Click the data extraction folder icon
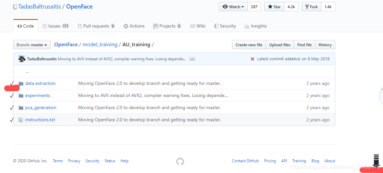This screenshot has width=383, height=173. (x=21, y=84)
